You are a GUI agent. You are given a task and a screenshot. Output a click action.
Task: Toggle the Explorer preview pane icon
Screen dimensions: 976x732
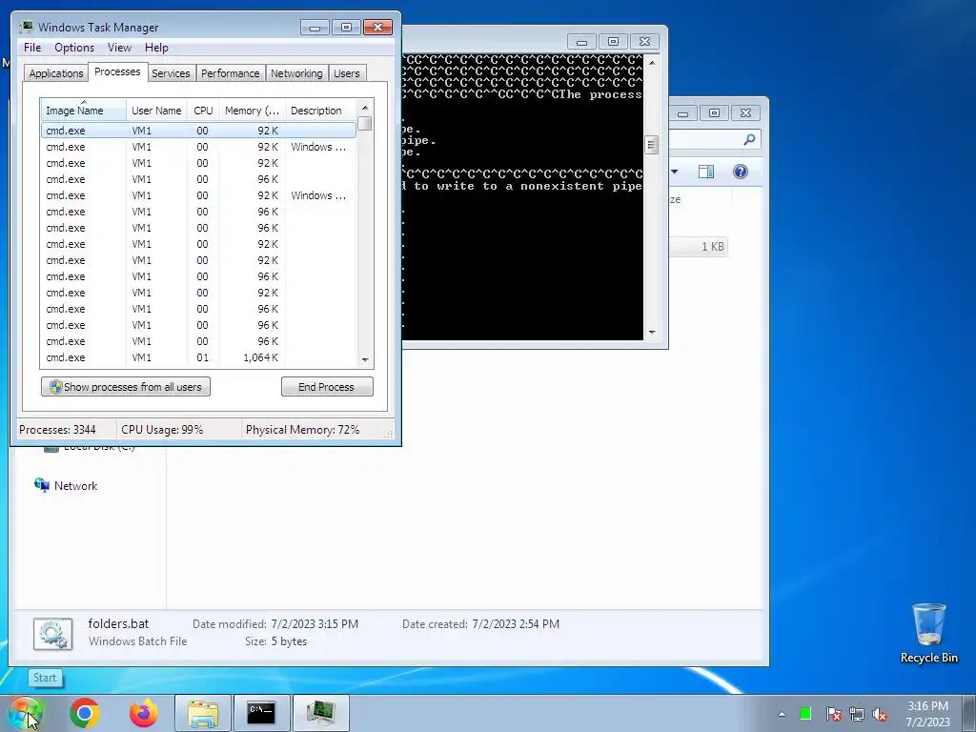[706, 172]
